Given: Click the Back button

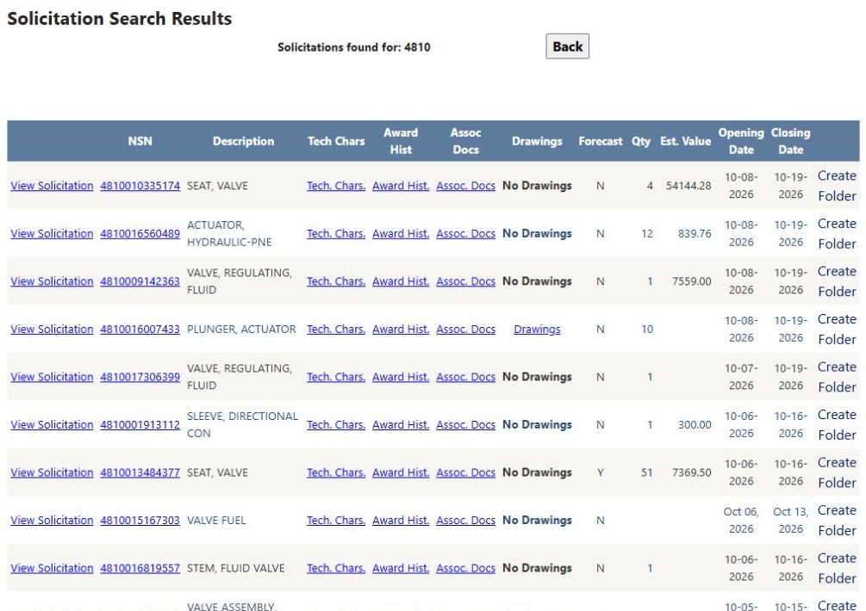Looking at the screenshot, I should 567,46.
